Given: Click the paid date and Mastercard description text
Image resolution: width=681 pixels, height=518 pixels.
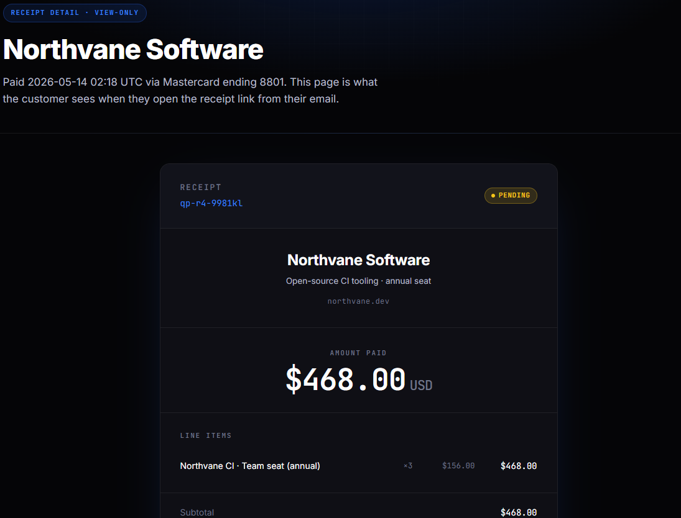Looking at the screenshot, I should (190, 90).
